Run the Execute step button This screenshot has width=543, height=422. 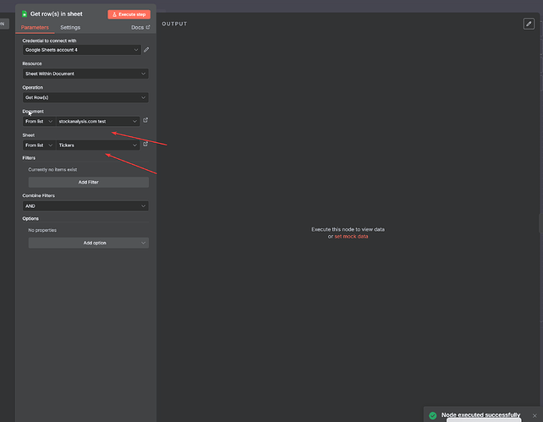(x=129, y=14)
